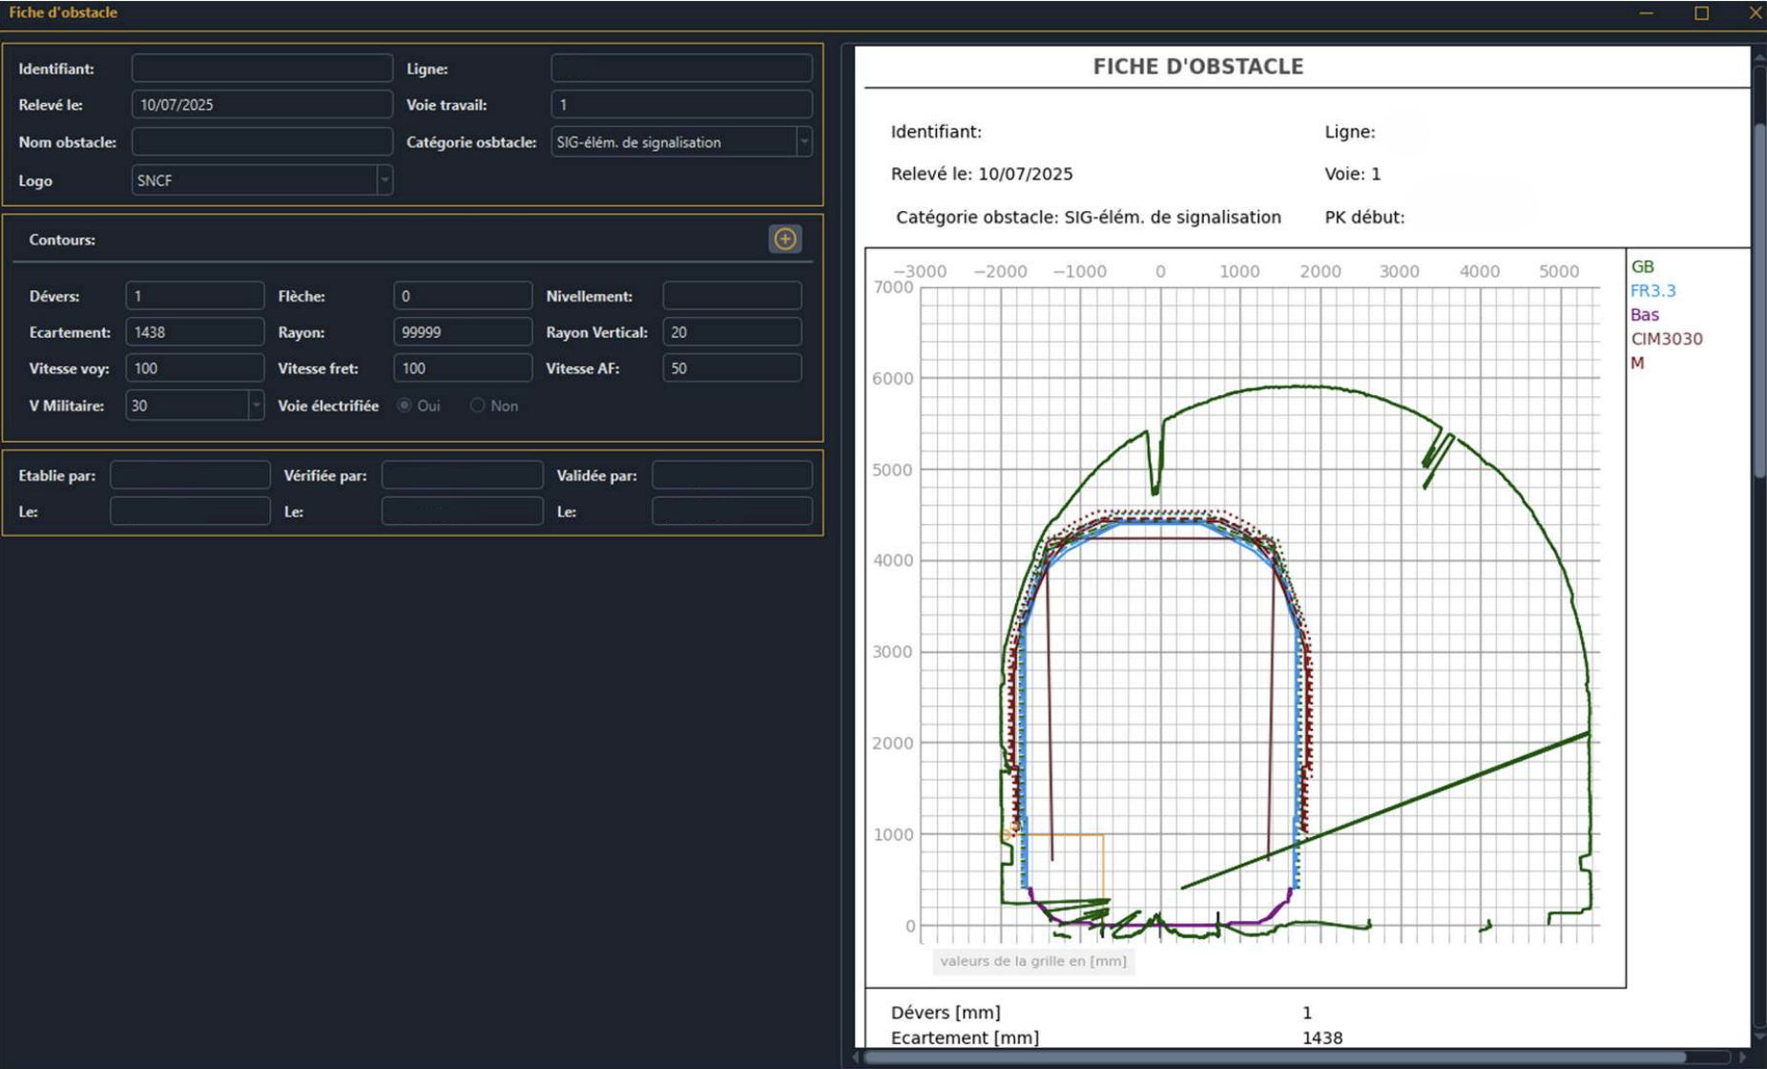Click the Ecartement 1438 field
Screen dimensions: 1767x1069
(x=195, y=332)
